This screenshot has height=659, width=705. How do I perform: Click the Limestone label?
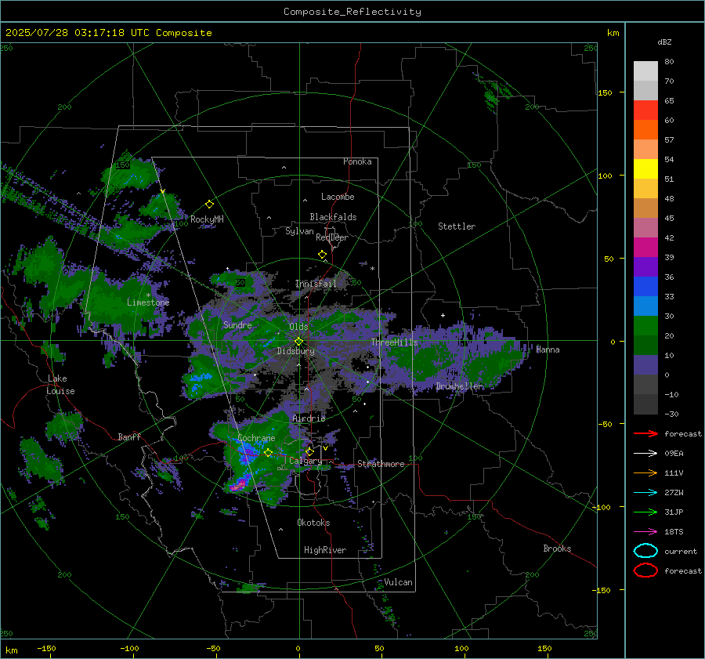[148, 302]
